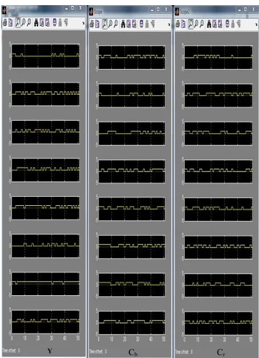
Task: Restore saved axes settings in Scope window
Action: 134,24
